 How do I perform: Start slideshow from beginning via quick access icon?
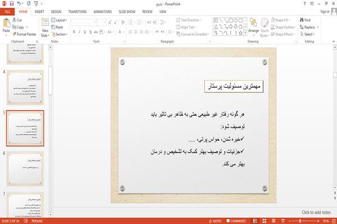pos(36,4)
